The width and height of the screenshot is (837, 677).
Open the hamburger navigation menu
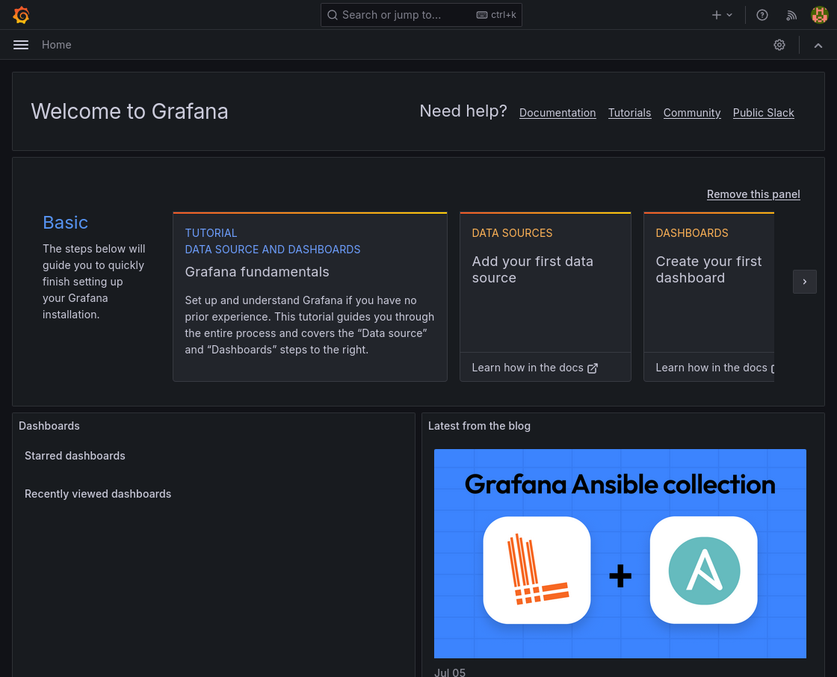tap(21, 45)
